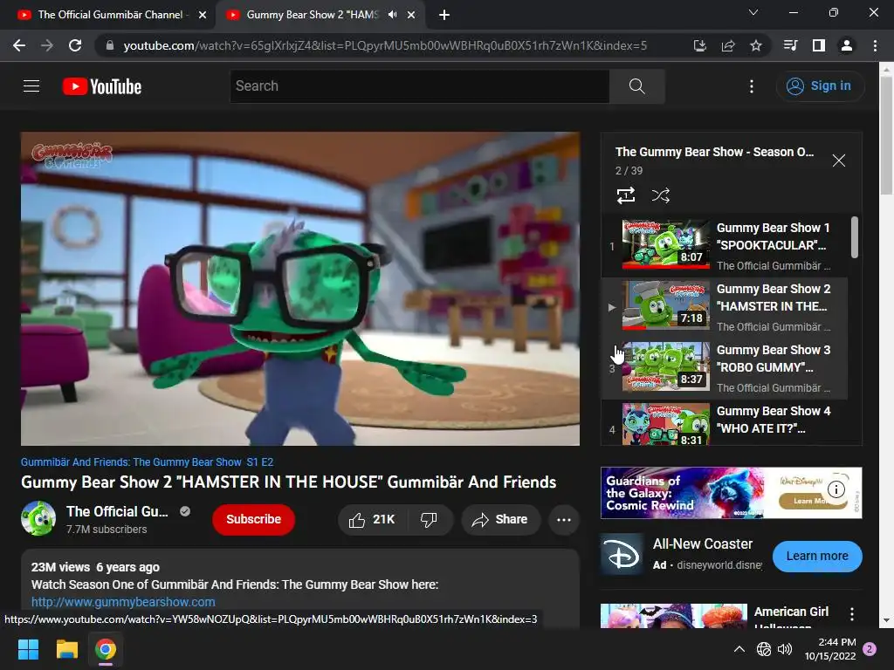
Task: Open ad info icon on Disney banner
Action: coord(836,489)
